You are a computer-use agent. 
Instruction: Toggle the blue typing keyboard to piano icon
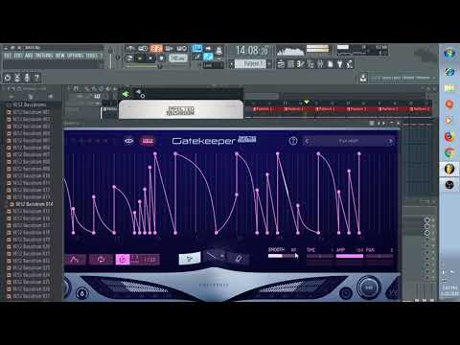coord(196,49)
